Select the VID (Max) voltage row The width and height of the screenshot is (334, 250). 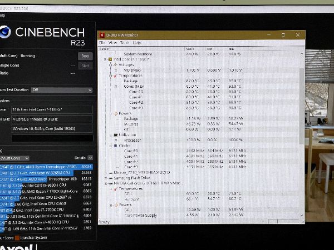(198, 70)
